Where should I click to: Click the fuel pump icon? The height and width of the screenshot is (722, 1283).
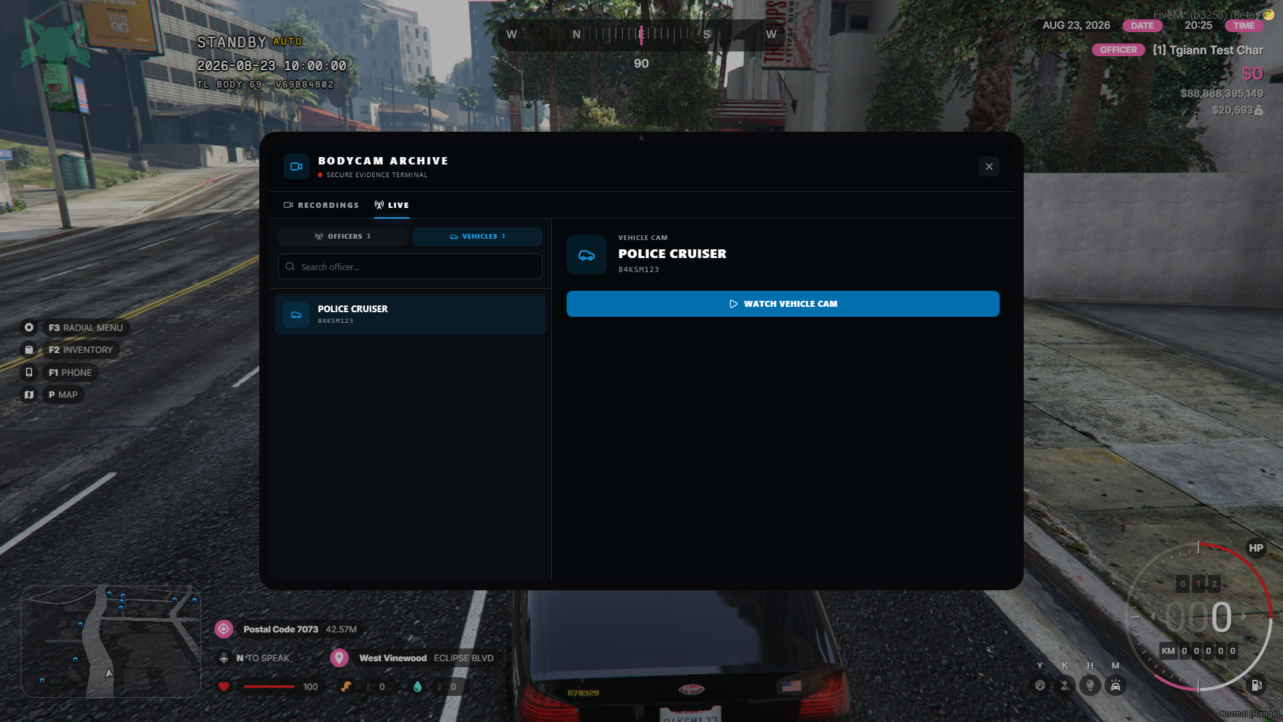1256,685
